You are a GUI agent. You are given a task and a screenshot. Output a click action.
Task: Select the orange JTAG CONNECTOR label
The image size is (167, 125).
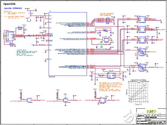[x=106, y=15]
